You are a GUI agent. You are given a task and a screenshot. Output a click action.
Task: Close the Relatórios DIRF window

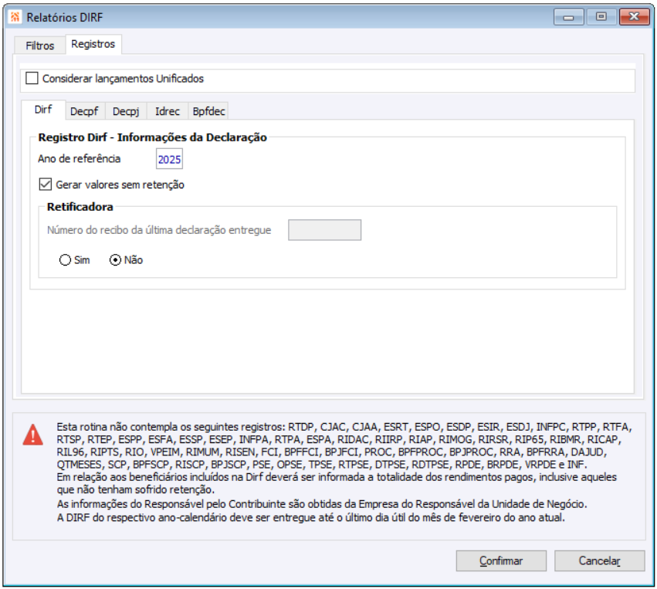635,17
